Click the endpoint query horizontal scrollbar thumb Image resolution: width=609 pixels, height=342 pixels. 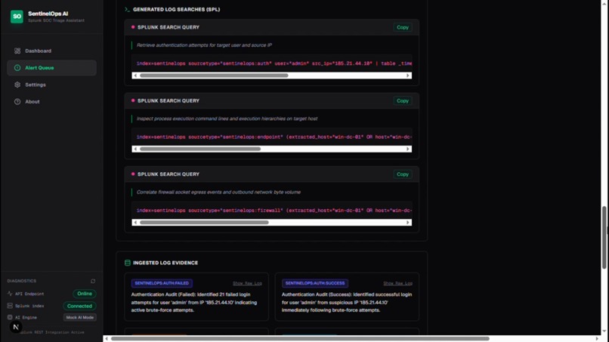200,149
